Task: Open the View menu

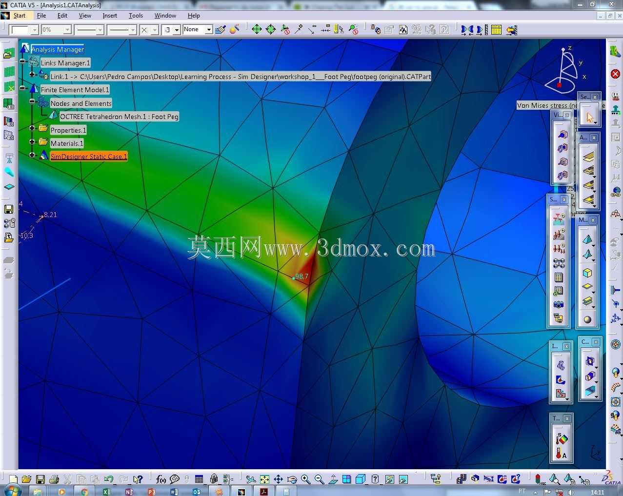Action: [x=85, y=16]
